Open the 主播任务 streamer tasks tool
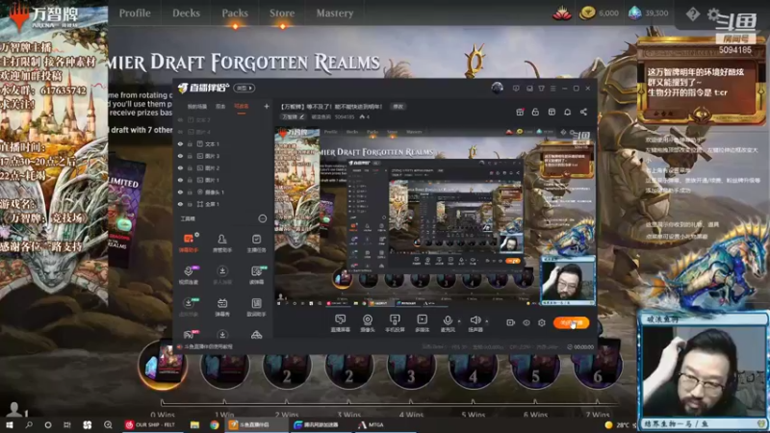Viewport: 770px width, 433px height. tap(256, 243)
